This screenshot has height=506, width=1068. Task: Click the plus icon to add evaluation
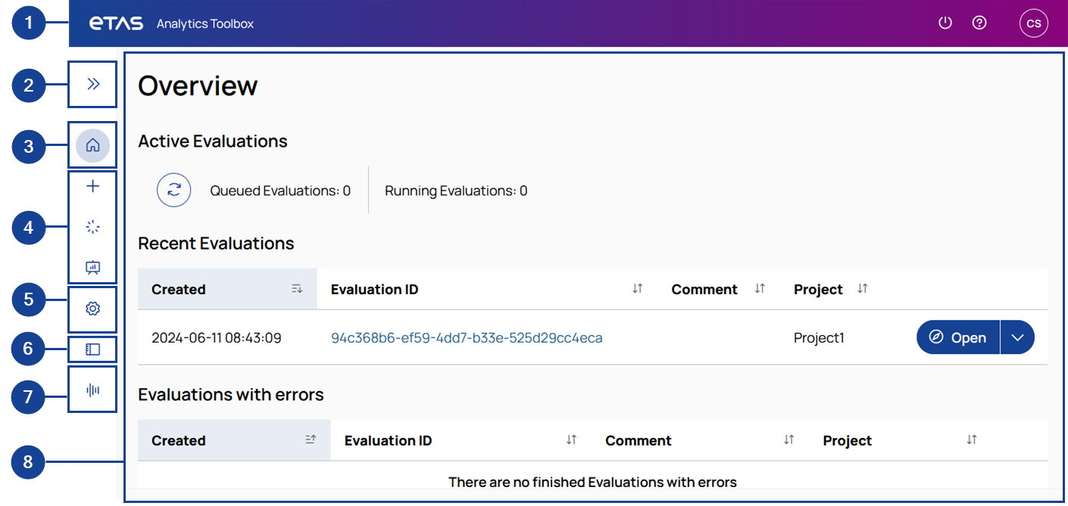tap(92, 186)
